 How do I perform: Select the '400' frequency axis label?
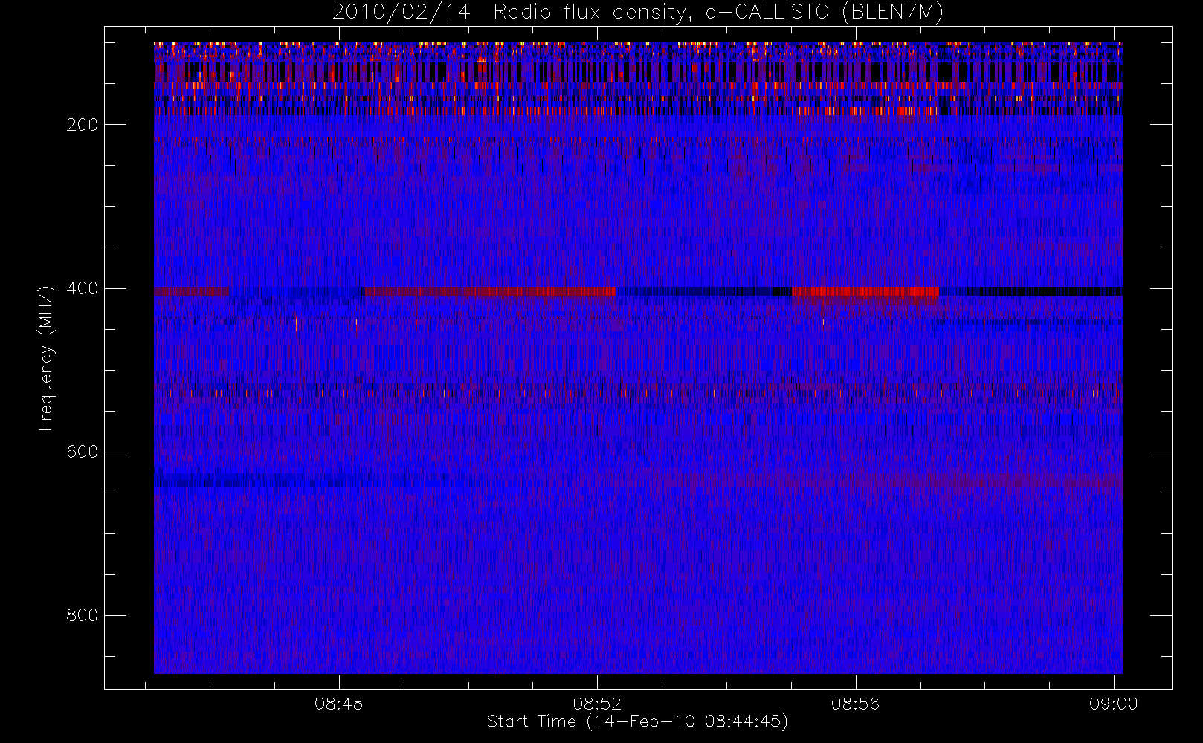coord(82,288)
